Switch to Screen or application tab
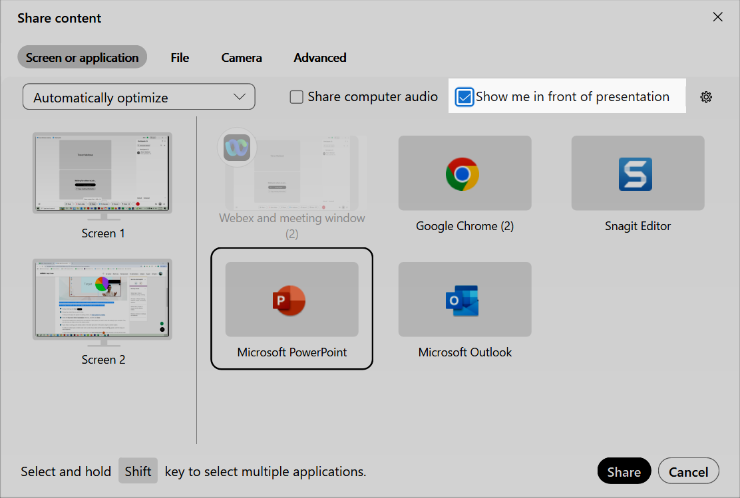Viewport: 740px width, 498px height. [x=82, y=58]
